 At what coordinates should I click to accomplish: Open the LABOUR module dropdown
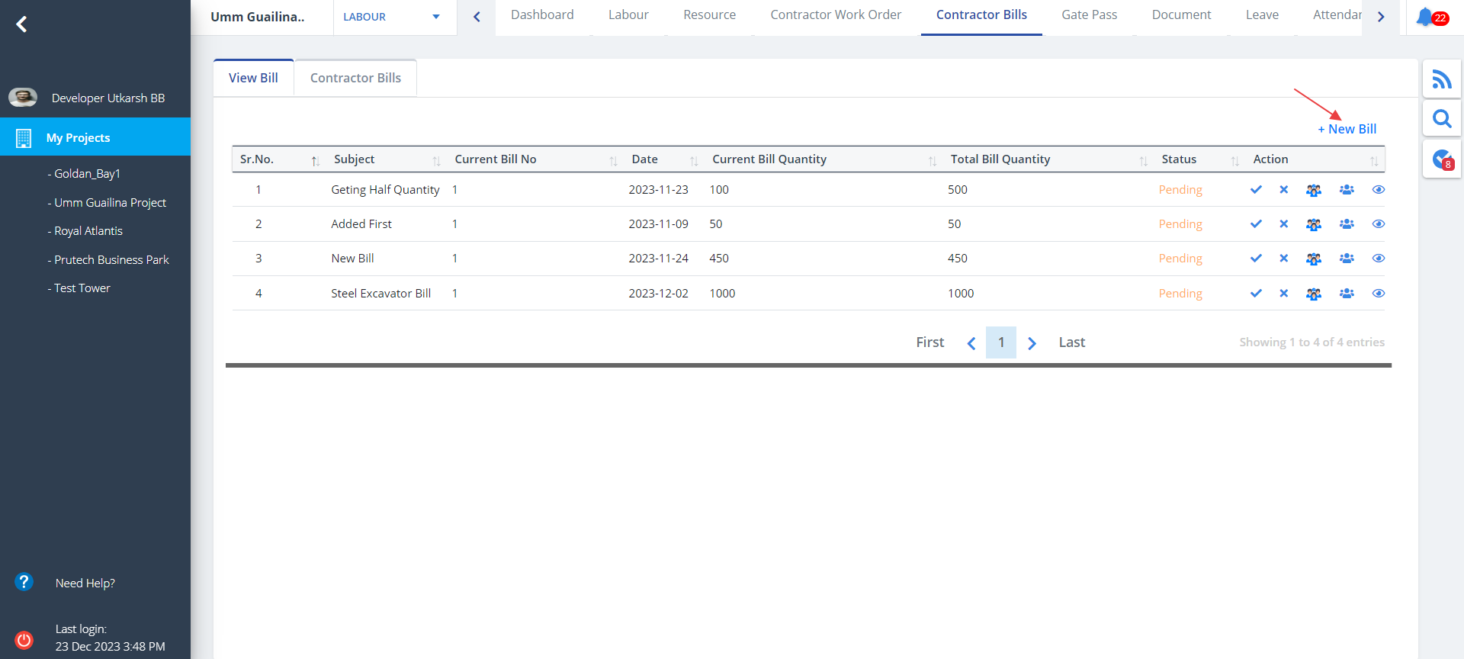[x=392, y=17]
